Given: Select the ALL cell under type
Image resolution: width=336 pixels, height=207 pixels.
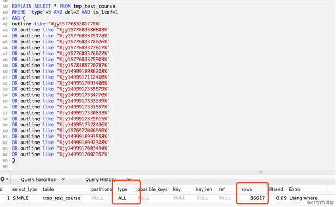Looking at the screenshot, I should point(122,198).
